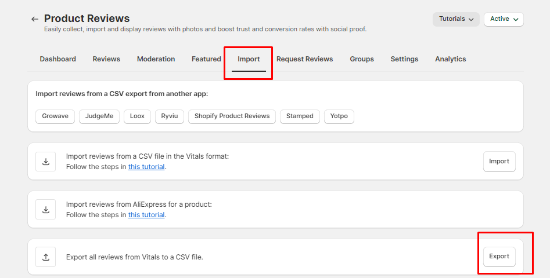Click the download icon for AliExpress import
The image size is (550, 278).
46,209
